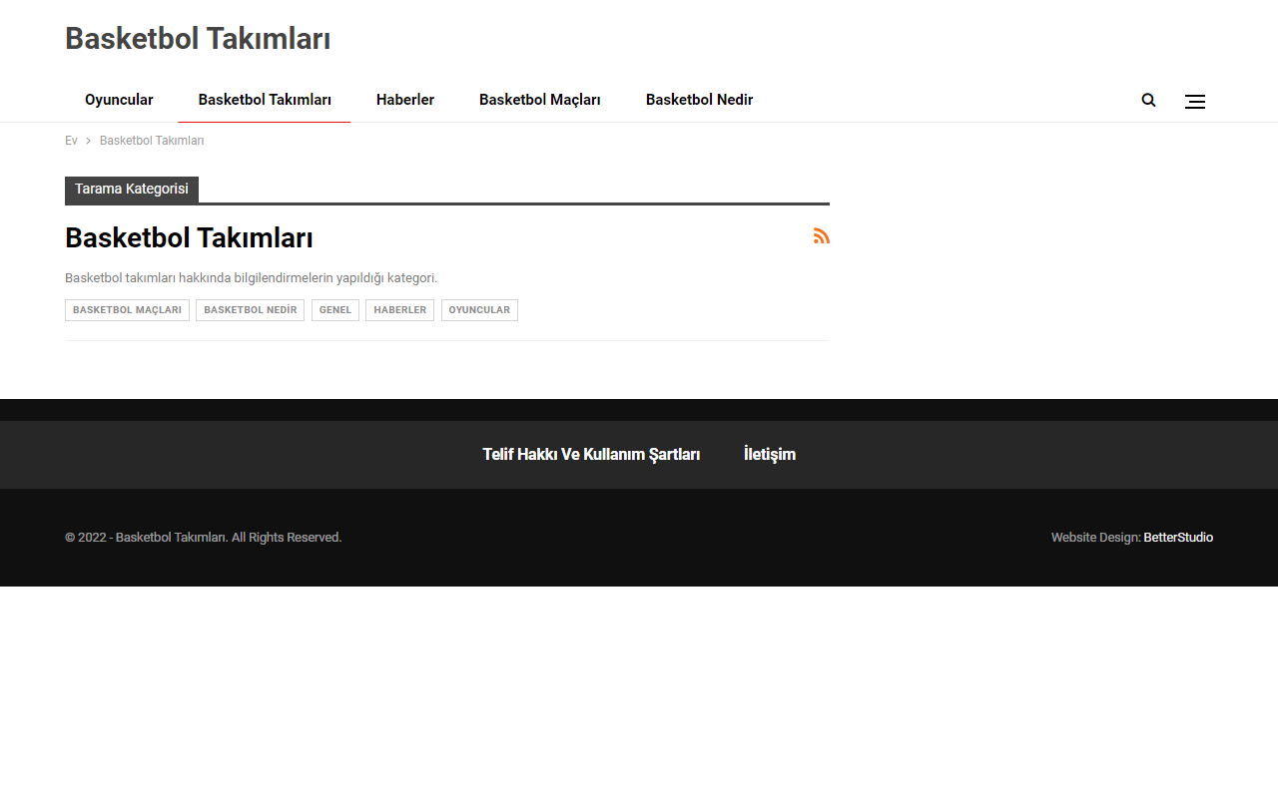Select the BASKETBOL NEDİR category tag
Viewport: 1278px width, 798px height.
click(250, 310)
